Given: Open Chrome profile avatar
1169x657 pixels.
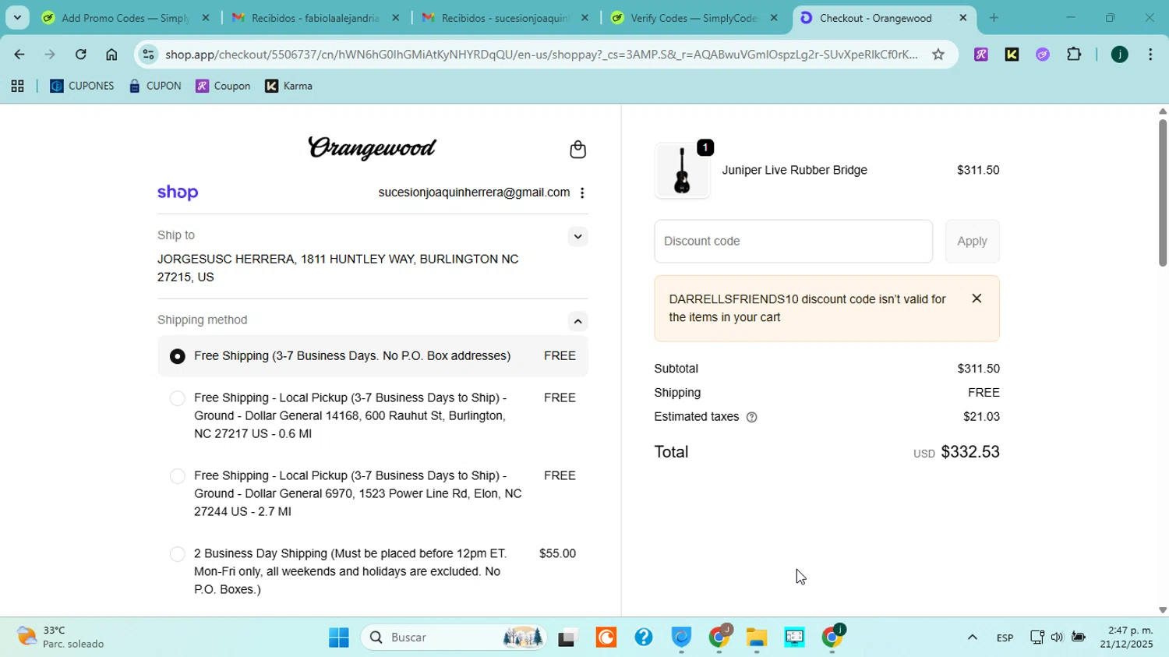Looking at the screenshot, I should point(1119,55).
